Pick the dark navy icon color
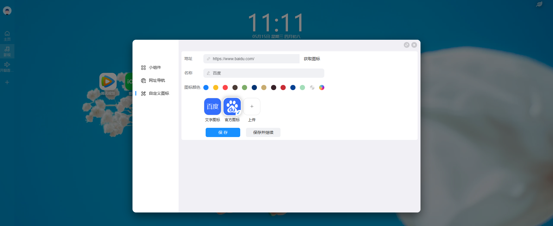Image resolution: width=553 pixels, height=226 pixels. click(254, 88)
